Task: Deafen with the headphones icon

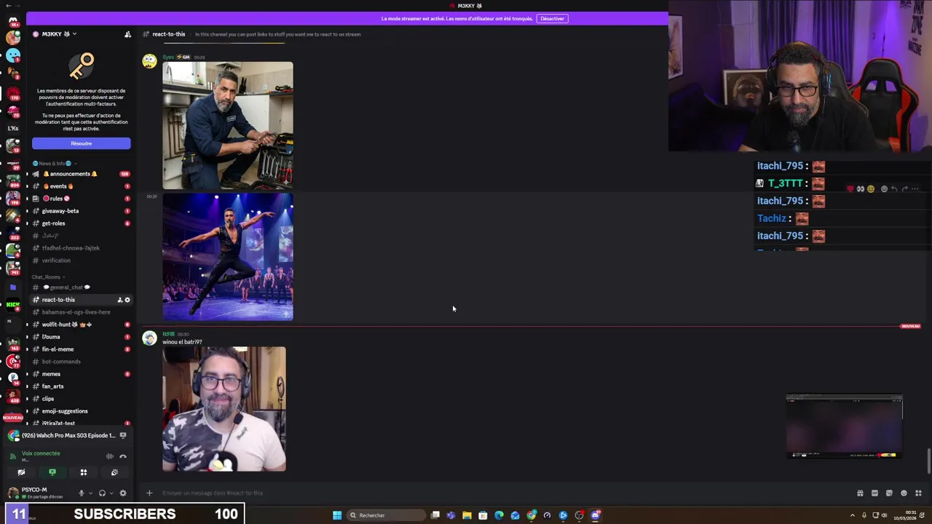Action: (102, 493)
